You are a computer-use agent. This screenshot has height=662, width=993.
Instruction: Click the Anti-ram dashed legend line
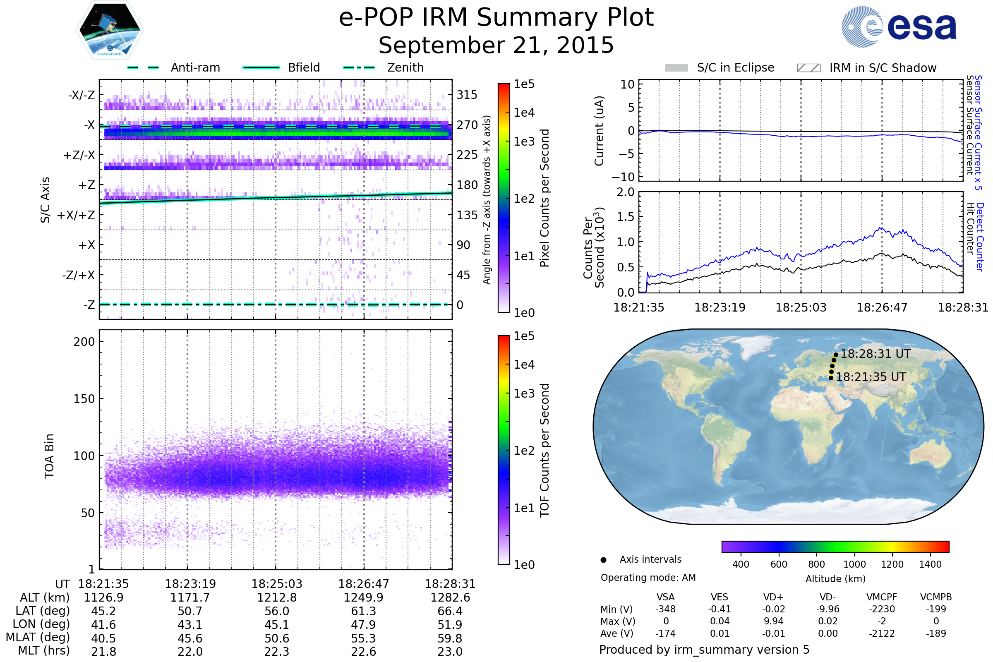pyautogui.click(x=143, y=67)
